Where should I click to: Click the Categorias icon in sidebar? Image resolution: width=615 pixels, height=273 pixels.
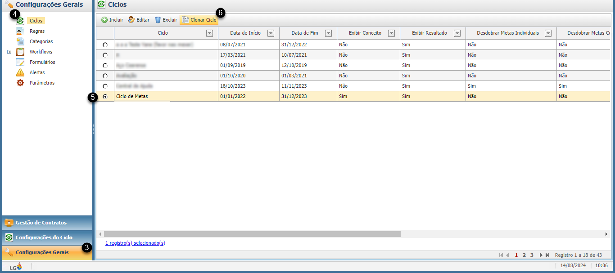[x=20, y=41]
